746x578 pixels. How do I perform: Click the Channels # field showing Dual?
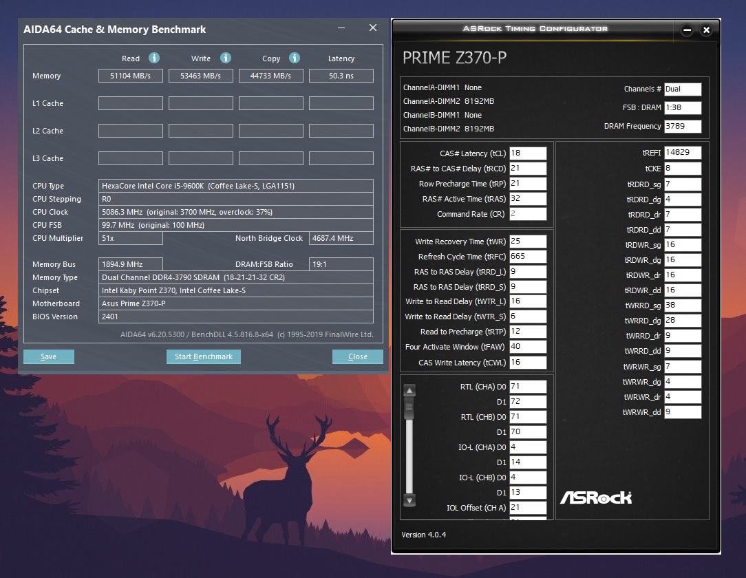(x=683, y=89)
